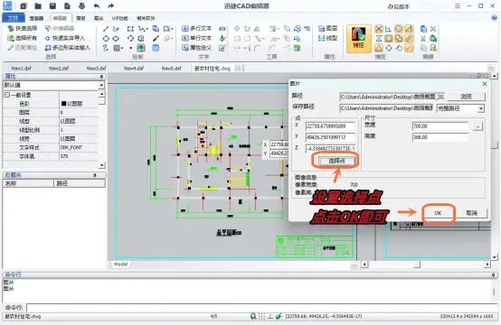This screenshot has height=325, width=501.
Task: Open the 图层 layers manager
Action: point(328,29)
